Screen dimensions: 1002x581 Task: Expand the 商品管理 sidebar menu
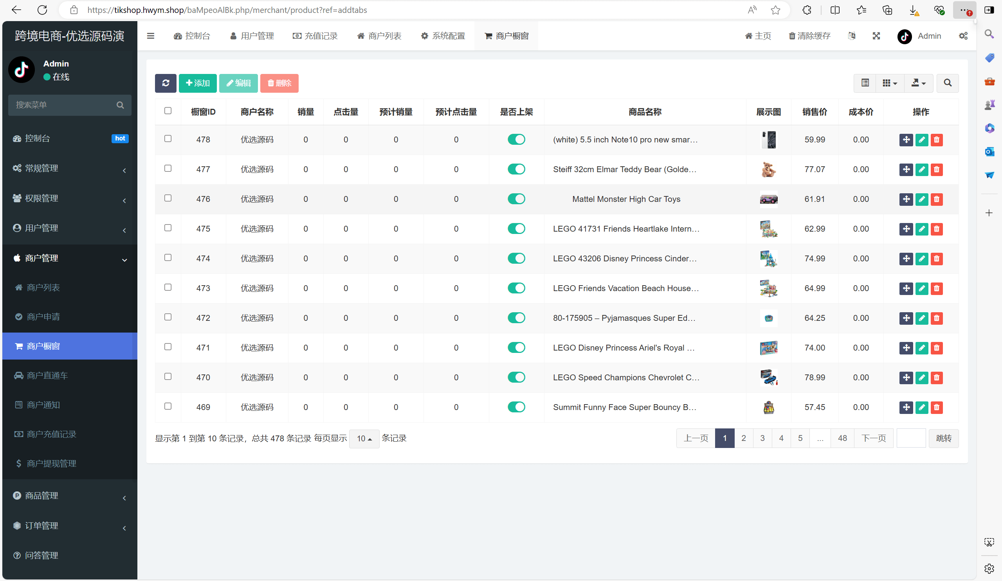coord(70,496)
